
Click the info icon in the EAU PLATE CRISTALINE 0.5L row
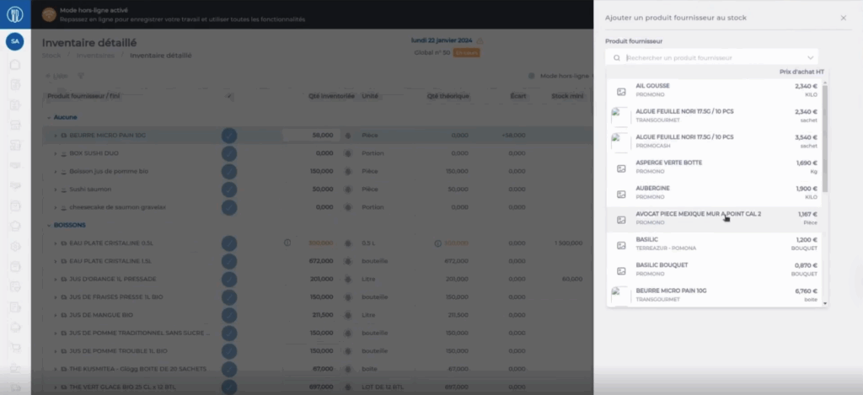click(x=287, y=243)
